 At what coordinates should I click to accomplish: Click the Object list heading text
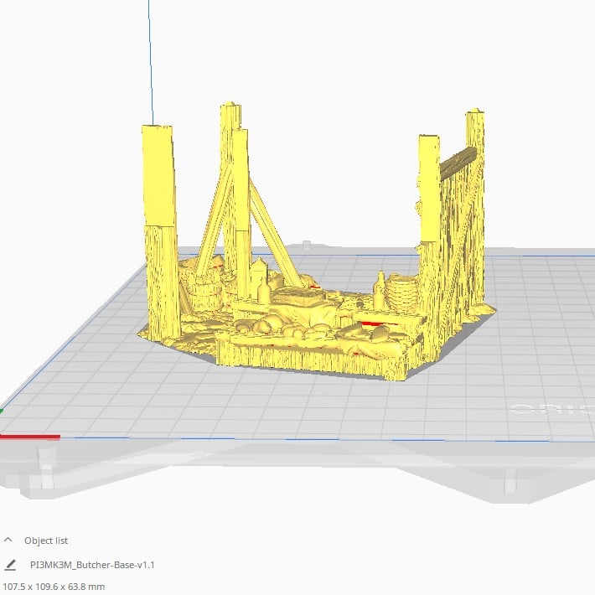pyautogui.click(x=46, y=541)
